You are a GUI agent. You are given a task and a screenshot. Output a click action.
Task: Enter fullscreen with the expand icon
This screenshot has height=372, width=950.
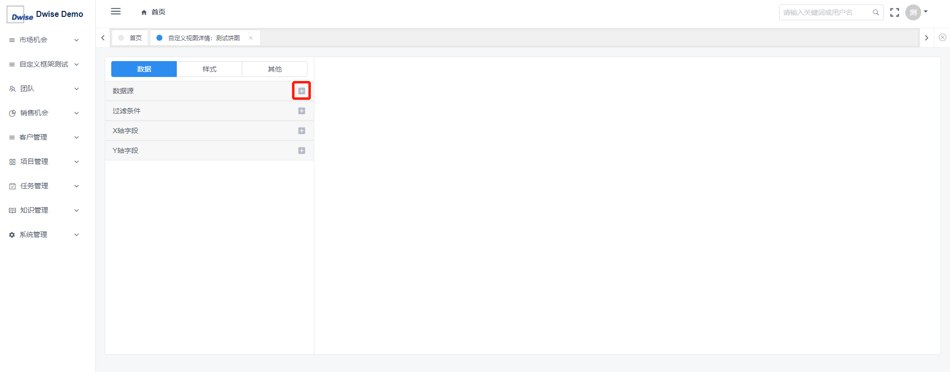click(x=894, y=12)
